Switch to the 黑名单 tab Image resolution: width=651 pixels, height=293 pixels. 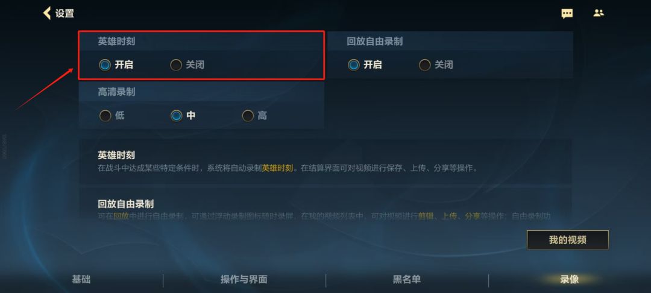point(407,279)
